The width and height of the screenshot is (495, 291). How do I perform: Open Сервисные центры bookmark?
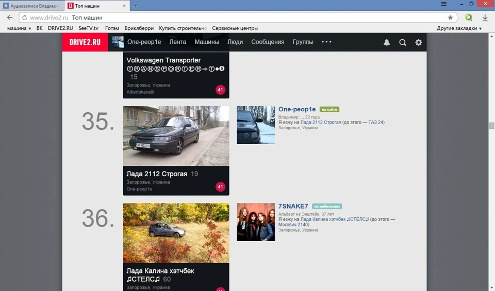tap(235, 28)
